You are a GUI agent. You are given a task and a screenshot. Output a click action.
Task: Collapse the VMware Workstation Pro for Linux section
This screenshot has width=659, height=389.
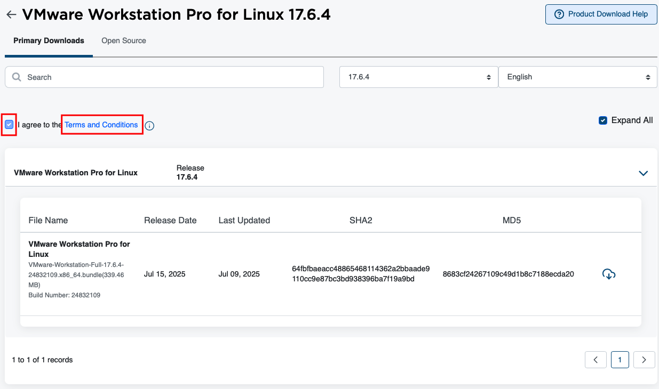[644, 173]
